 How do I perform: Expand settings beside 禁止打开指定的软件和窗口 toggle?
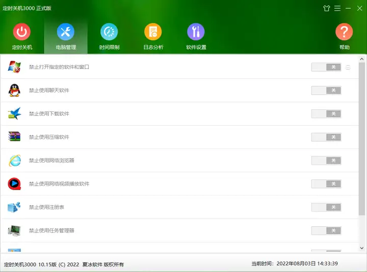[x=348, y=67]
